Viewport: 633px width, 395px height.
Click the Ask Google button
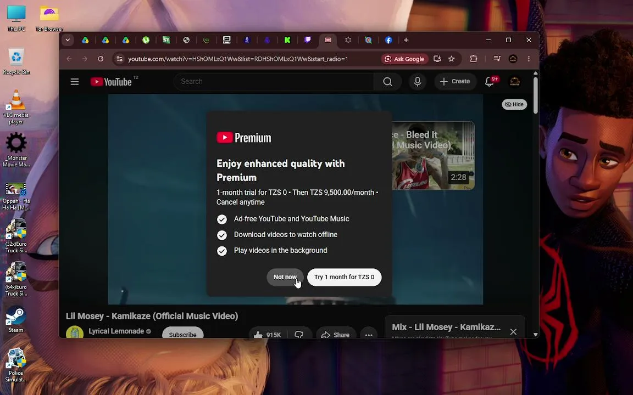pos(404,59)
